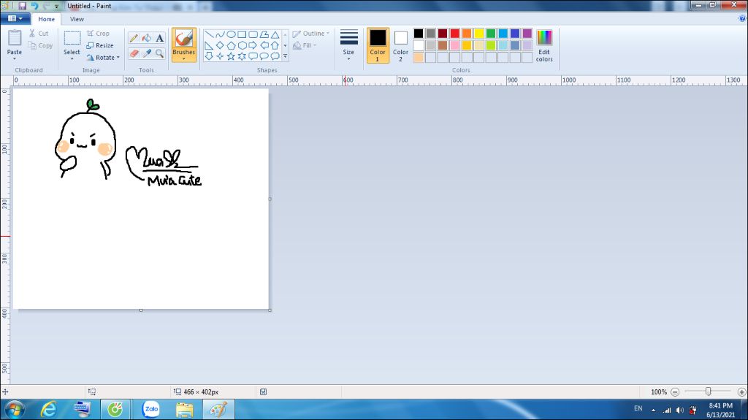Choose the Rounded rectangular callout shape
The width and height of the screenshot is (748, 420).
253,56
